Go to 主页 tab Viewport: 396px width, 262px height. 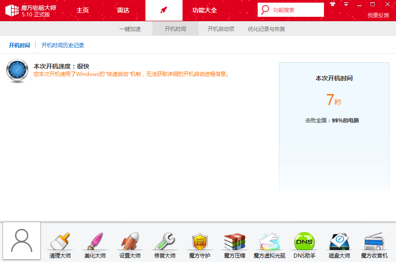pos(83,10)
